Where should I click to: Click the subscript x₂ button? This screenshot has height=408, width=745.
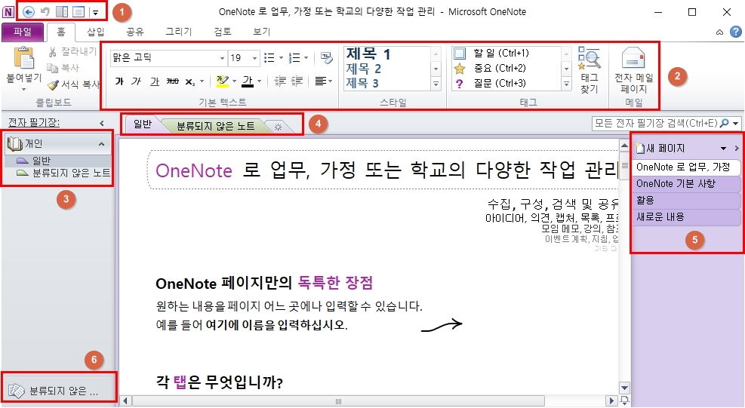pyautogui.click(x=190, y=81)
